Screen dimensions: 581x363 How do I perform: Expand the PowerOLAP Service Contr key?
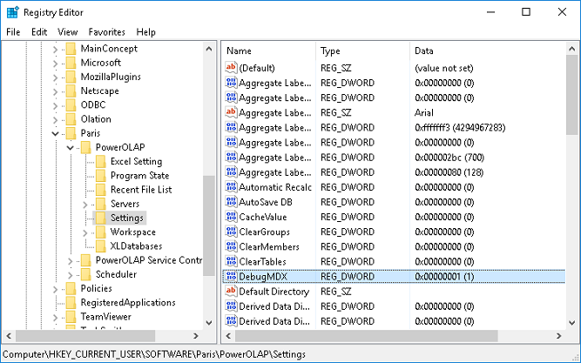pyautogui.click(x=70, y=261)
